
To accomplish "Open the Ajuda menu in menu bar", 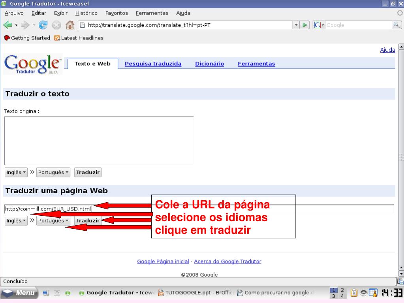I will coord(183,13).
